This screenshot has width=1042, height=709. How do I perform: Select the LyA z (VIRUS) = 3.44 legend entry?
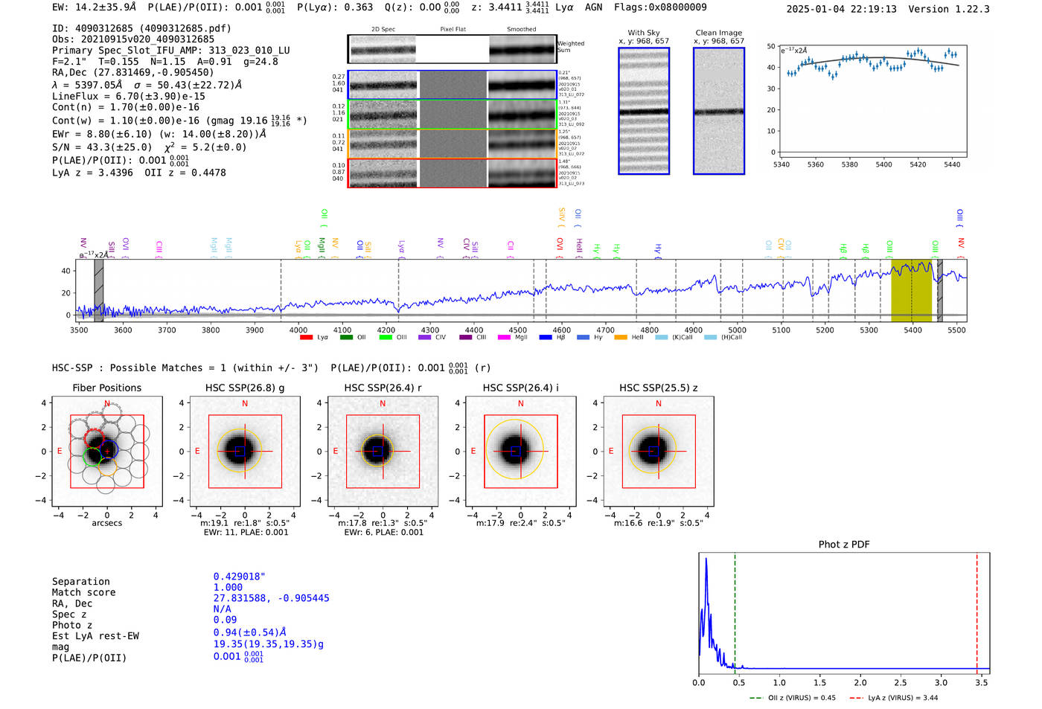(x=894, y=698)
